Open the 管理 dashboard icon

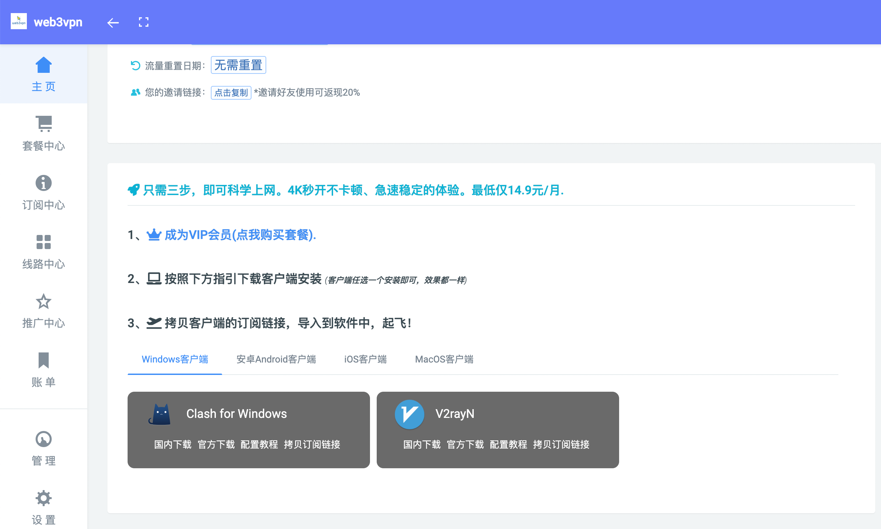(44, 439)
